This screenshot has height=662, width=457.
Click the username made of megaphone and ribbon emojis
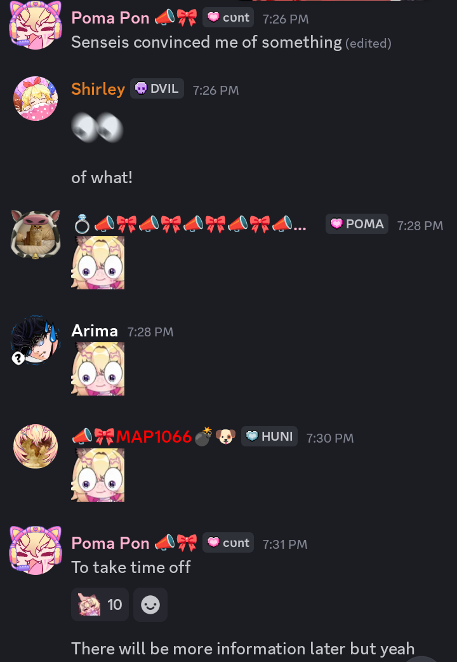click(x=189, y=224)
